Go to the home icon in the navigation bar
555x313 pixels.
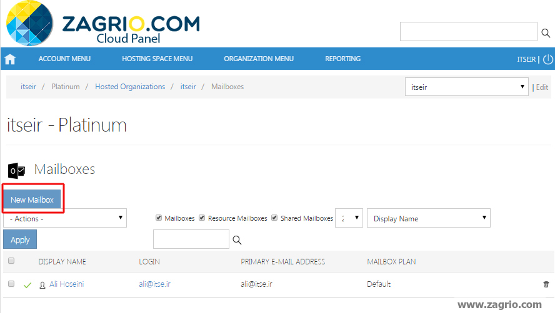coord(10,59)
